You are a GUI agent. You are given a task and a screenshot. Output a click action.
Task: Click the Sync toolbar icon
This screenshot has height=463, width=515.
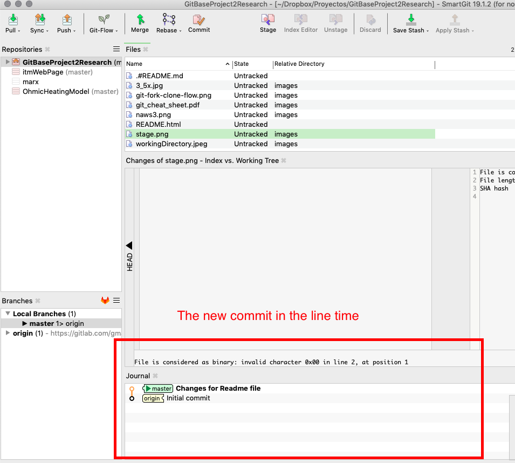point(39,21)
